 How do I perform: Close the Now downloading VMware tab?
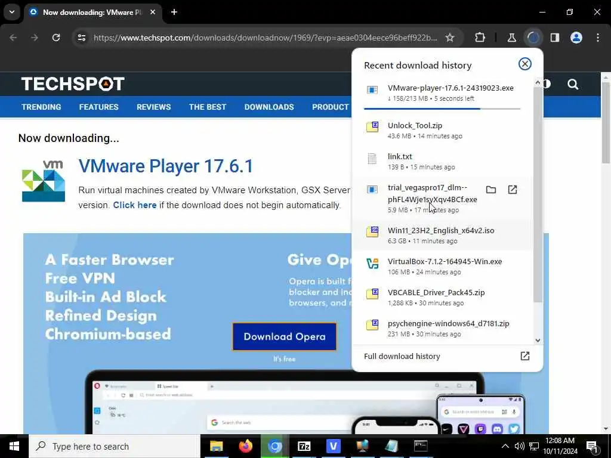tap(153, 12)
